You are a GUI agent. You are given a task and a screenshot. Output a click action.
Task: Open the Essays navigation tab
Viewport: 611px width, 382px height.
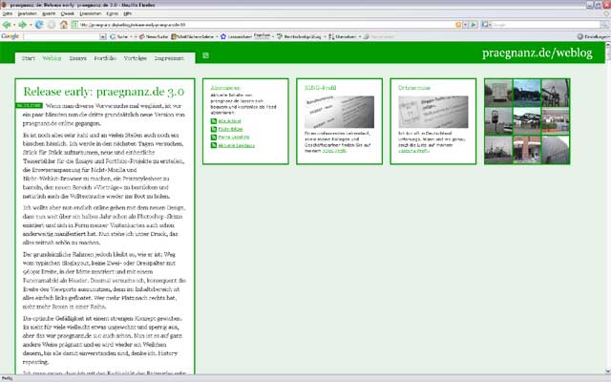coord(78,58)
